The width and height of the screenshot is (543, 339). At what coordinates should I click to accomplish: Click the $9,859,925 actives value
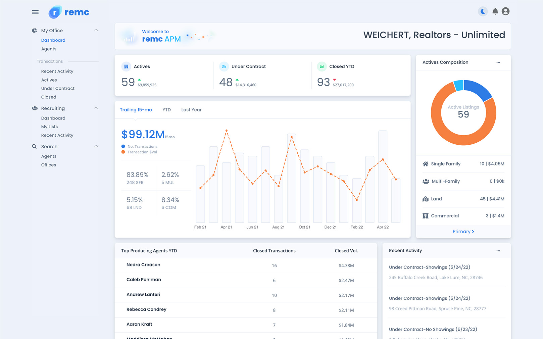(147, 85)
